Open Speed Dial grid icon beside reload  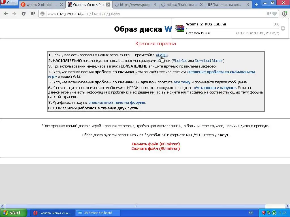[33, 14]
